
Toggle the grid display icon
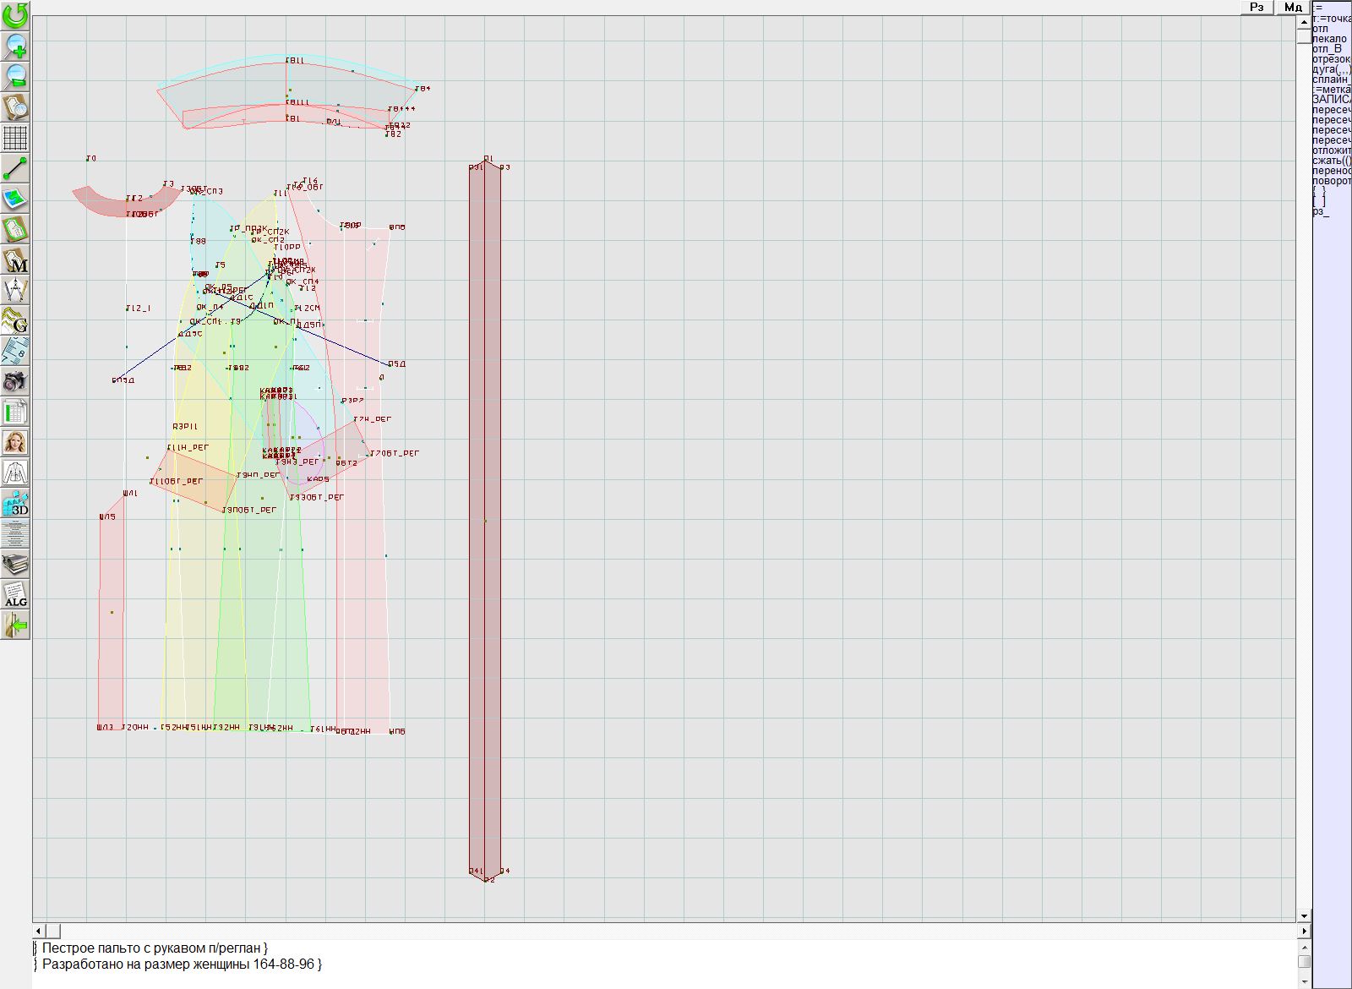[x=15, y=138]
